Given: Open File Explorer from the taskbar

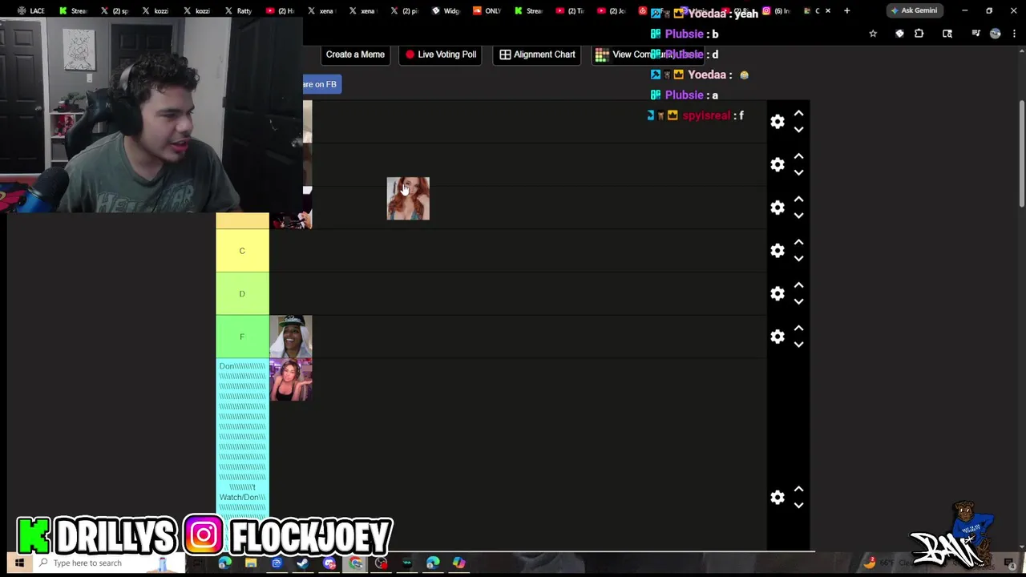Looking at the screenshot, I should point(251,563).
